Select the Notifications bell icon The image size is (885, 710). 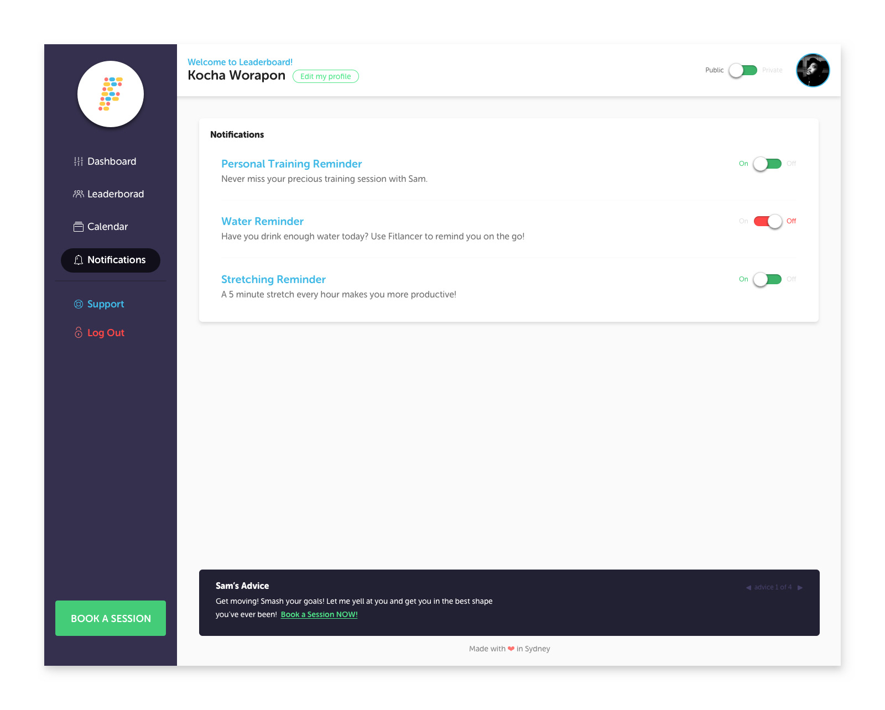click(78, 260)
